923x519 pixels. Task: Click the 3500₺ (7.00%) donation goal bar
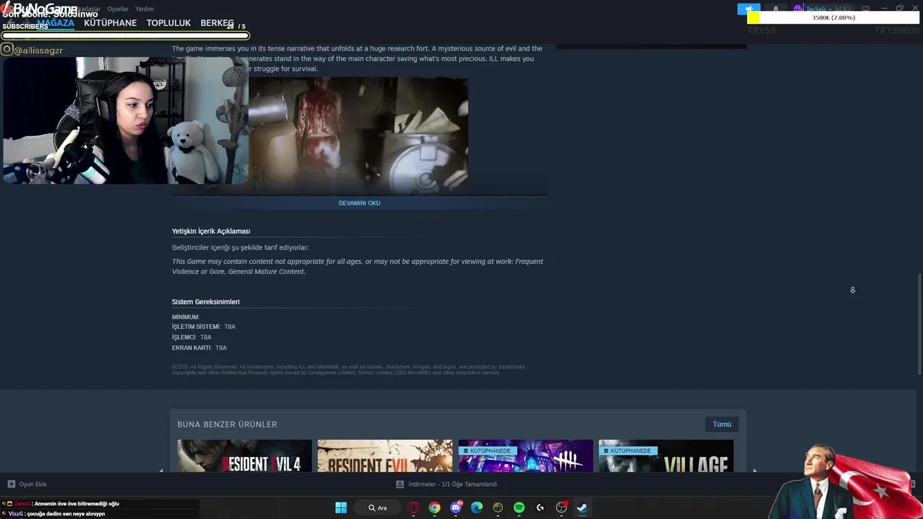coord(833,17)
